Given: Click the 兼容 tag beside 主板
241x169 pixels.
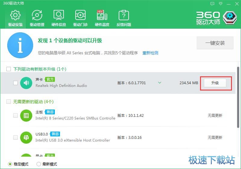Looking at the screenshot, I should (50, 112).
